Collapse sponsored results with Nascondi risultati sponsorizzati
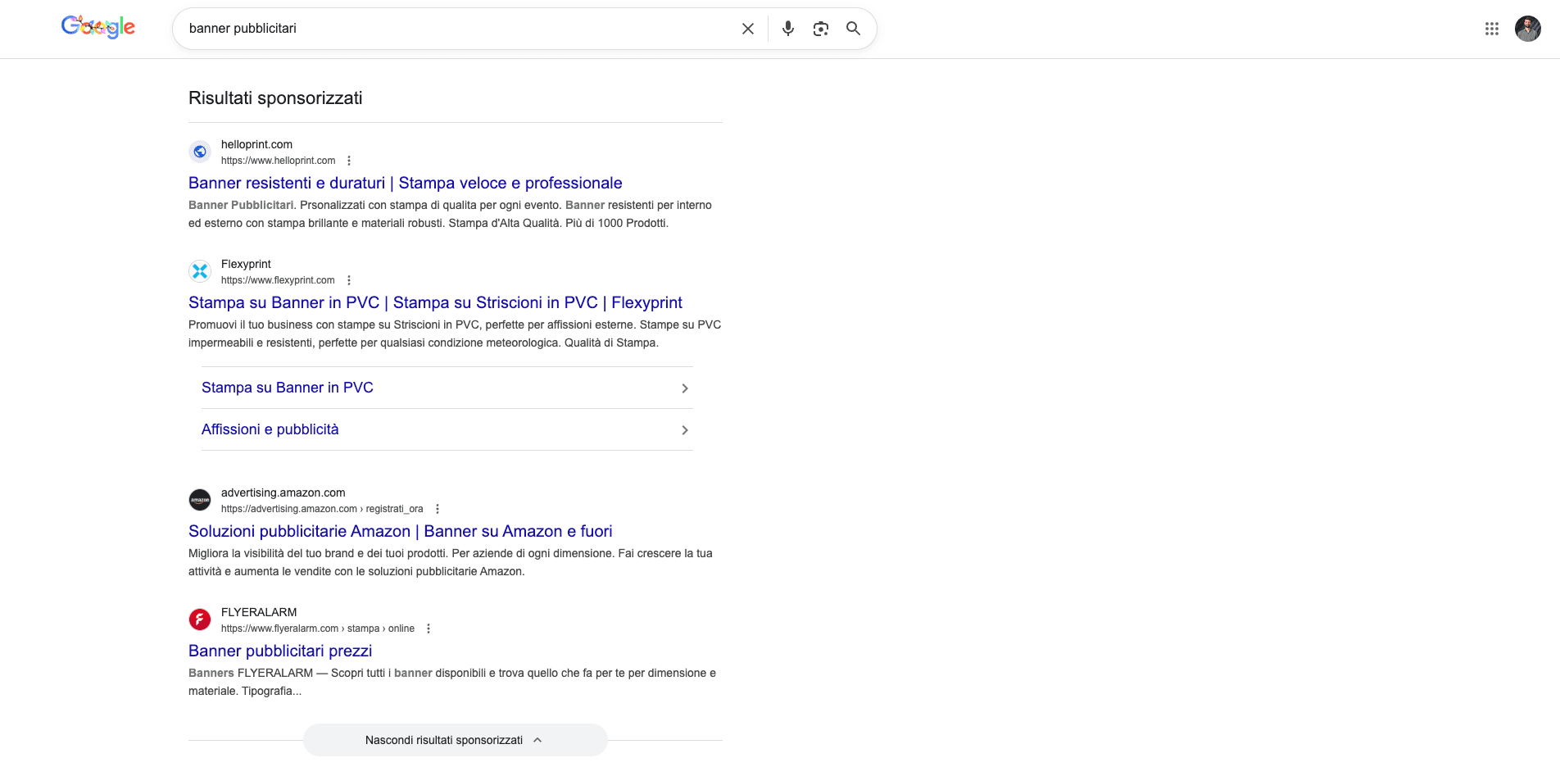The image size is (1560, 767). 455,740
